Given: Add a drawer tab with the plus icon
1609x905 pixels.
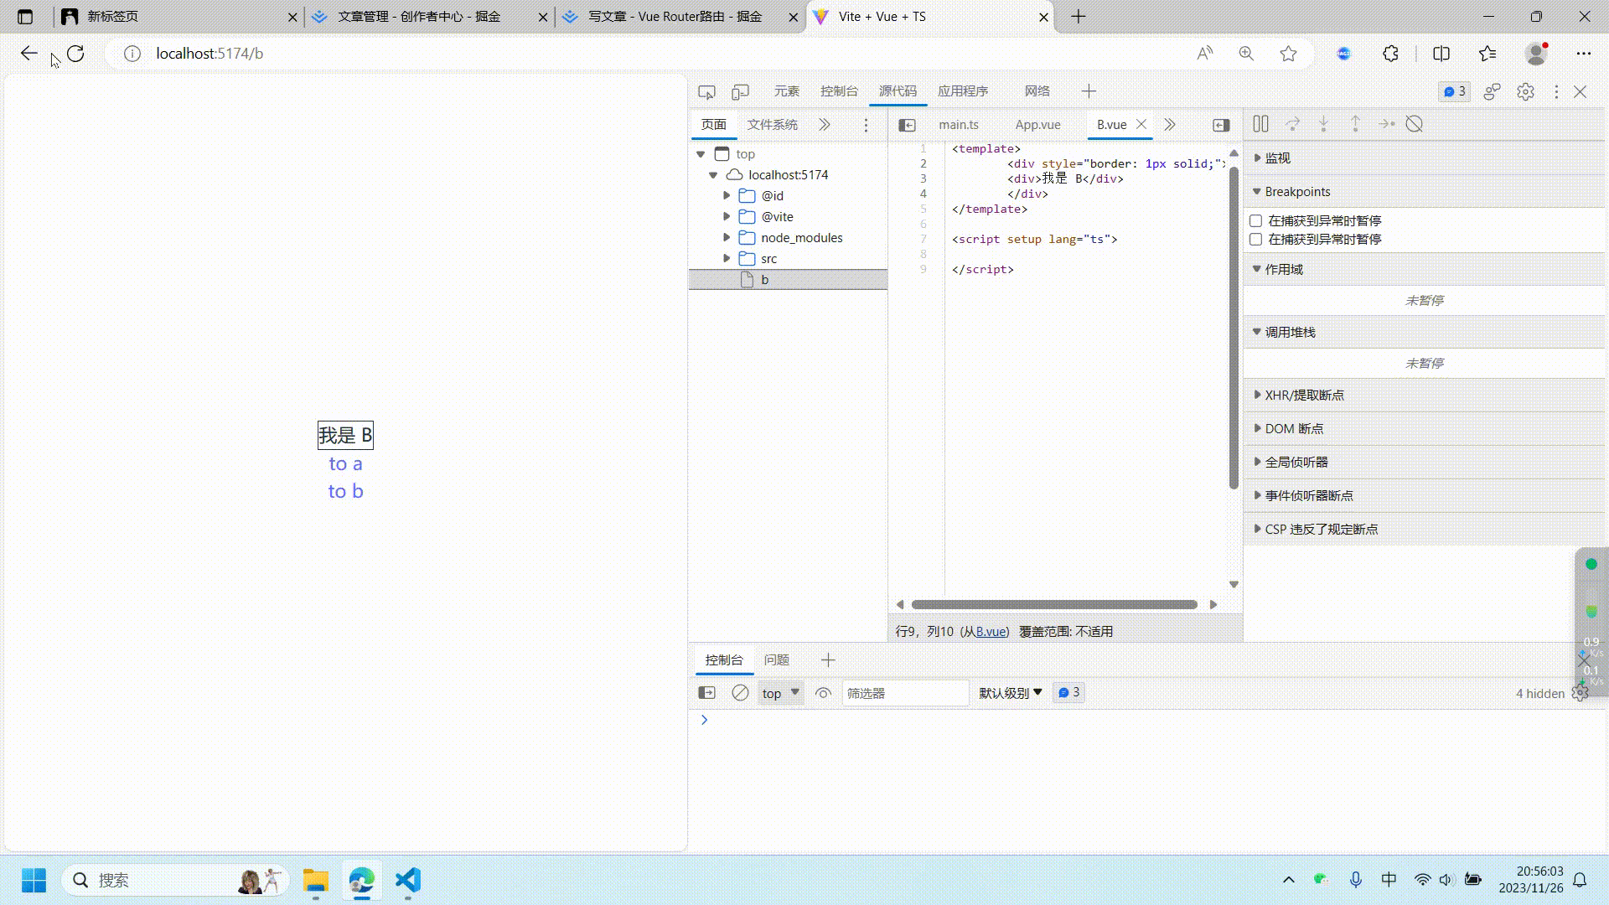Looking at the screenshot, I should tap(828, 660).
